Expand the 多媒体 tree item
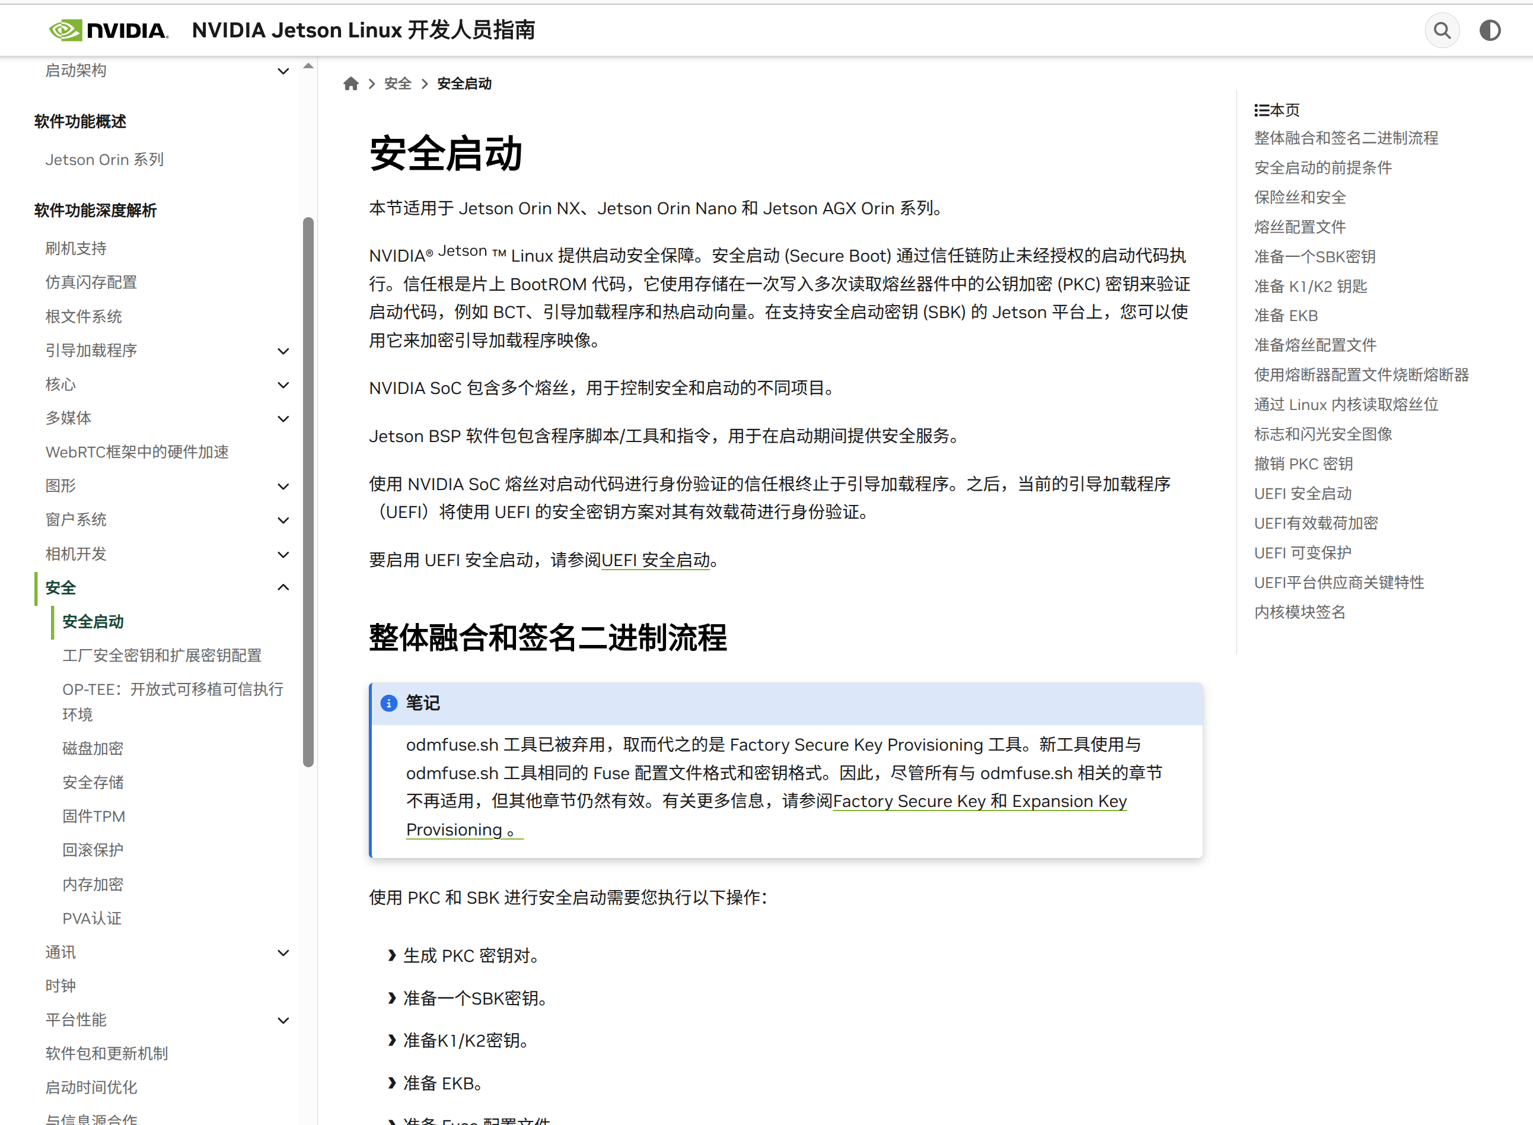1533x1125 pixels. point(283,418)
